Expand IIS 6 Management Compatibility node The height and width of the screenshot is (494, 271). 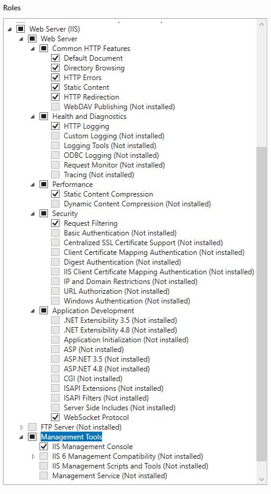click(x=33, y=456)
